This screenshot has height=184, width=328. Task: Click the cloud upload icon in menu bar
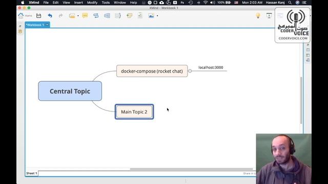(161, 3)
